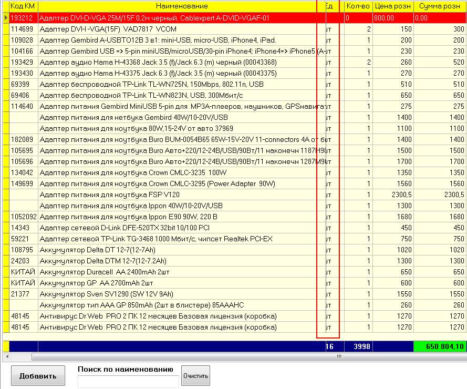Viewport: 467px width, 389px height.
Task: Click the green total sum 650 804,10
Action: click(x=440, y=346)
